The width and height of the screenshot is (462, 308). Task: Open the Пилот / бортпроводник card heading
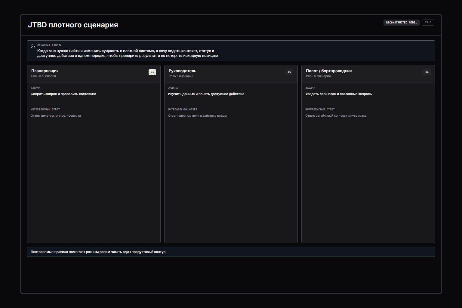tap(329, 71)
